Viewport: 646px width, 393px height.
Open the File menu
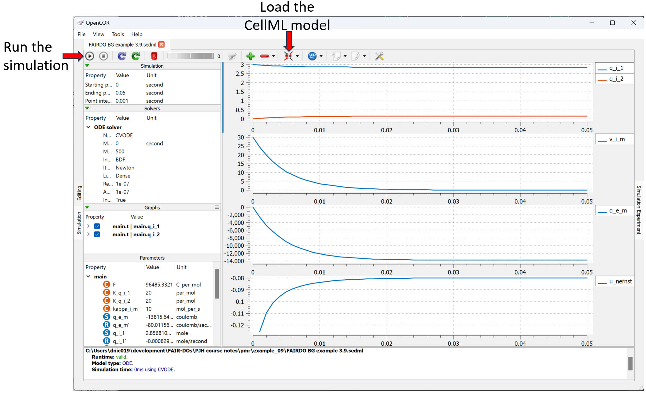click(81, 34)
